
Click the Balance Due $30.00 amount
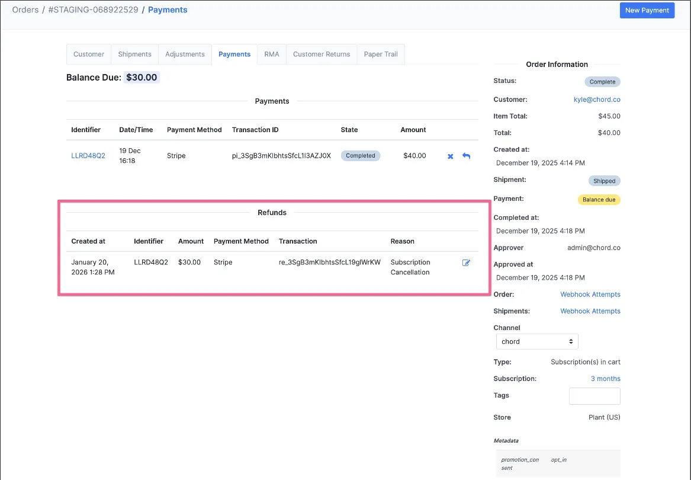pos(142,77)
